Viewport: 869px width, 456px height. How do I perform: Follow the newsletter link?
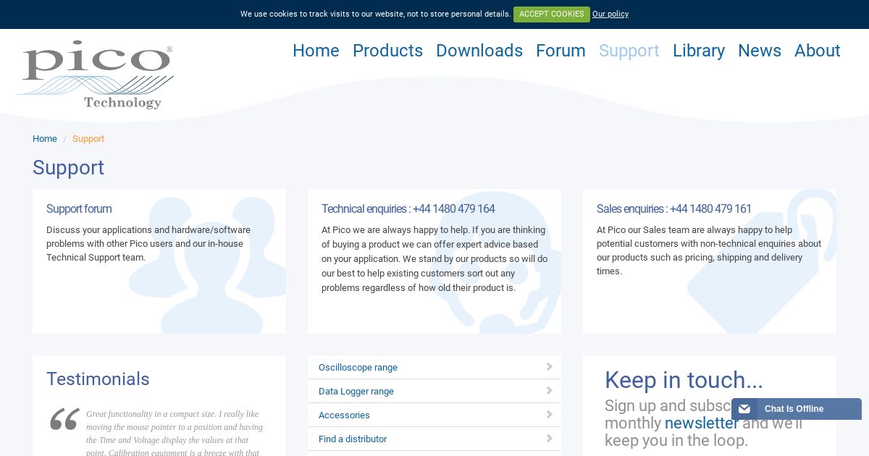tap(702, 423)
